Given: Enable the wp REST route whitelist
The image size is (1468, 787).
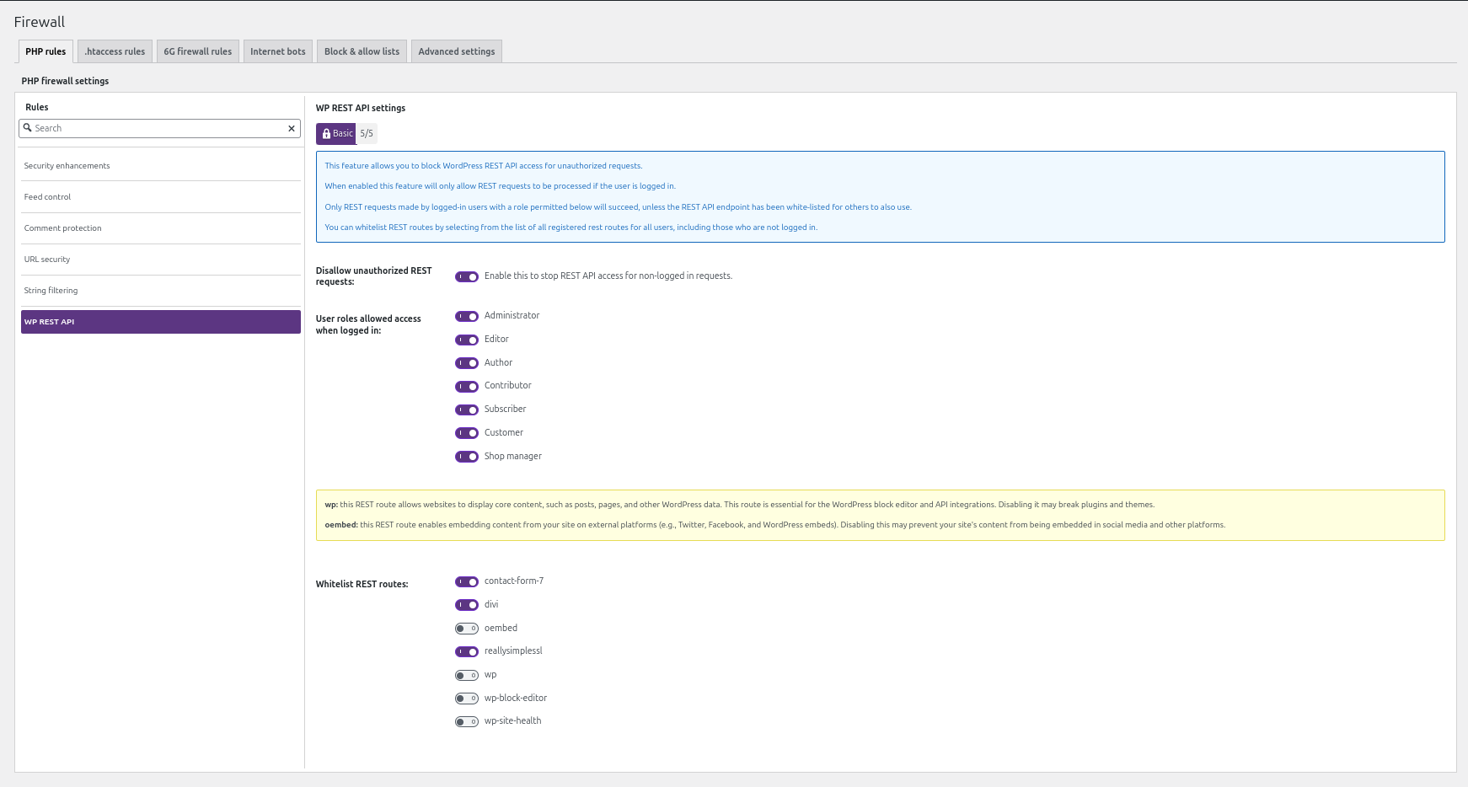Looking at the screenshot, I should [467, 676].
